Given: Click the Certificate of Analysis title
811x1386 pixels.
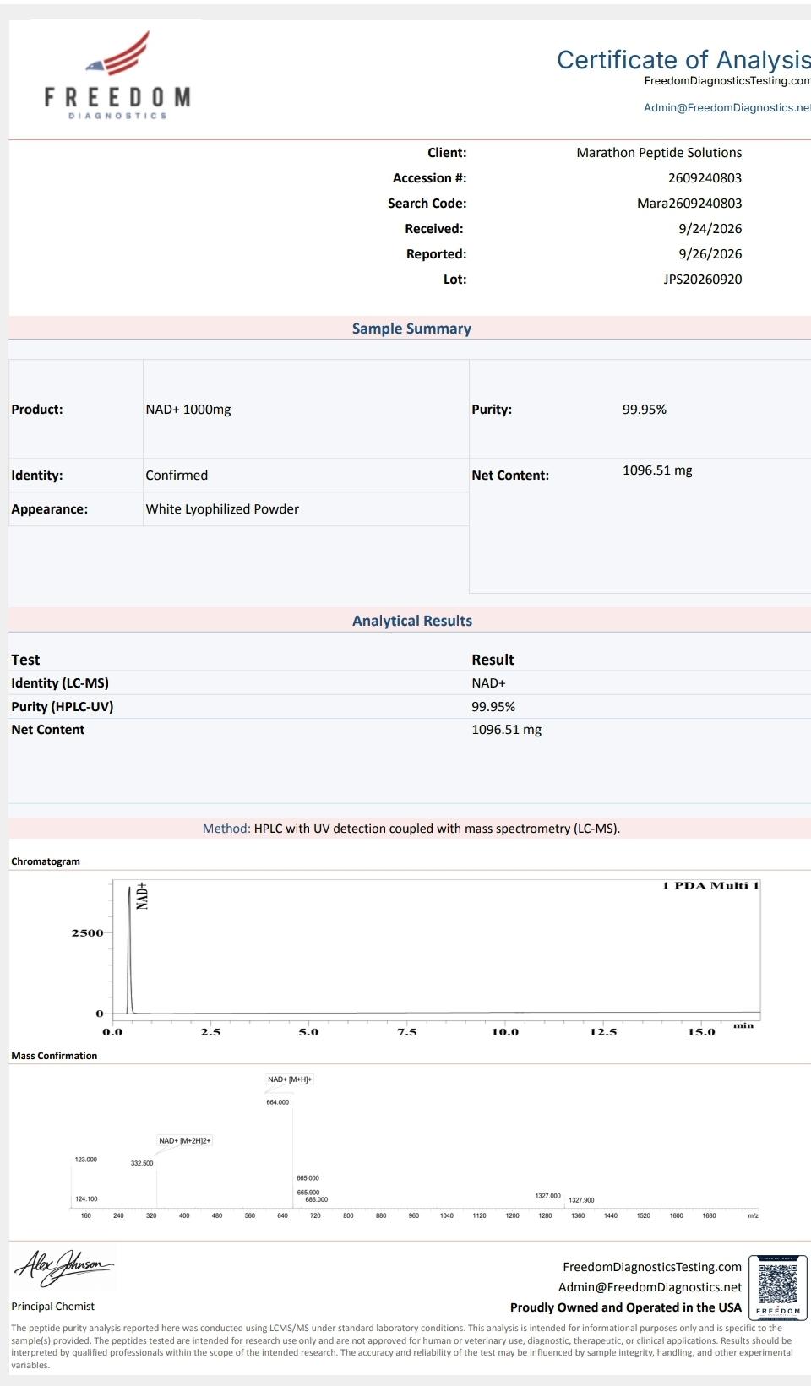Looking at the screenshot, I should point(683,59).
